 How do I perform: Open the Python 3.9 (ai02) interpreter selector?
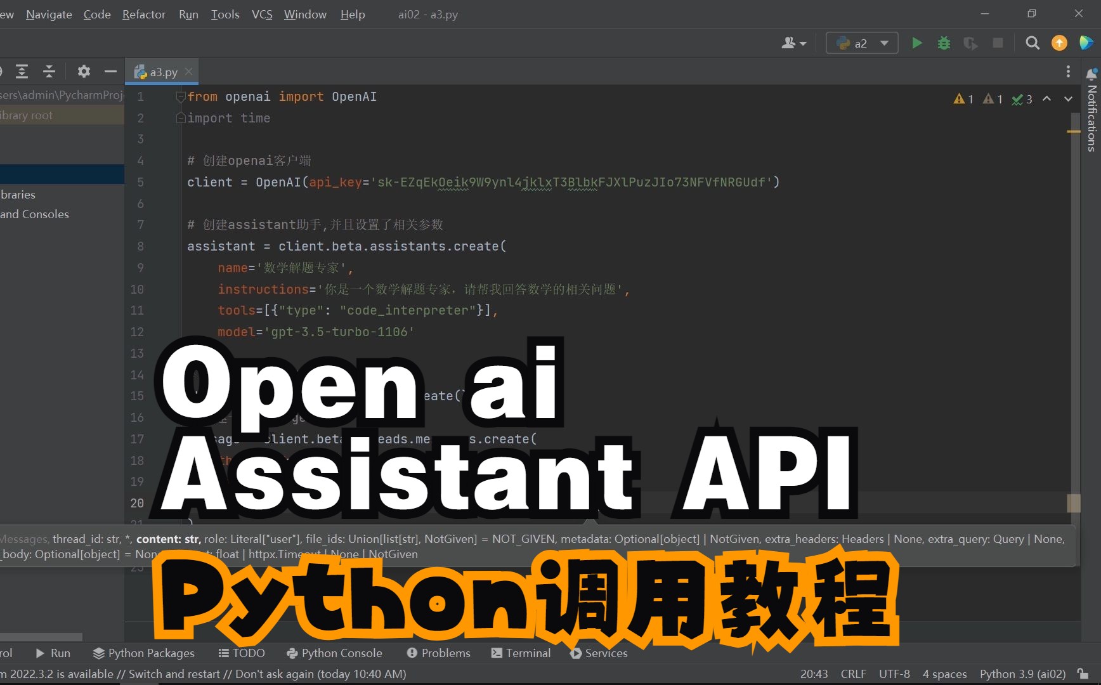[x=1022, y=674]
